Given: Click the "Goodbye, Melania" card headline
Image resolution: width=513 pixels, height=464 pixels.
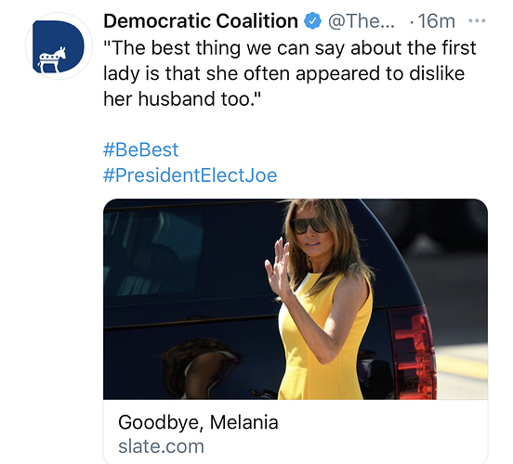Looking at the screenshot, I should [198, 422].
